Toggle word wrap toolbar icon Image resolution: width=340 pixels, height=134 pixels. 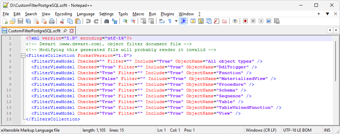tap(162, 21)
